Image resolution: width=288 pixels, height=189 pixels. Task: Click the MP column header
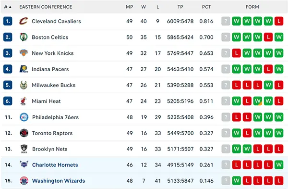coord(129,7)
